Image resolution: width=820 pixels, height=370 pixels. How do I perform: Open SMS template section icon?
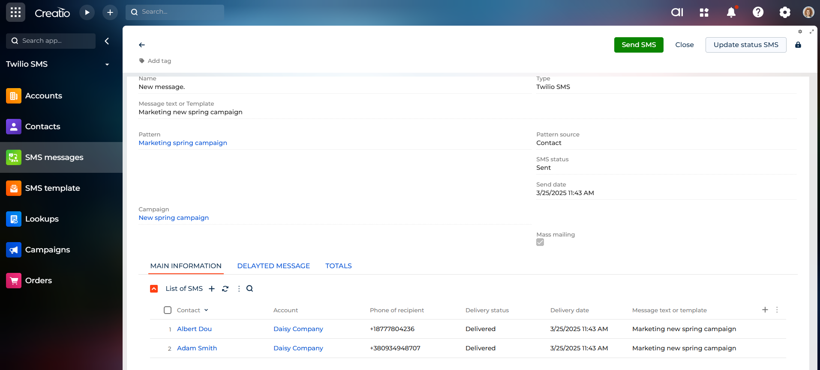tap(14, 188)
